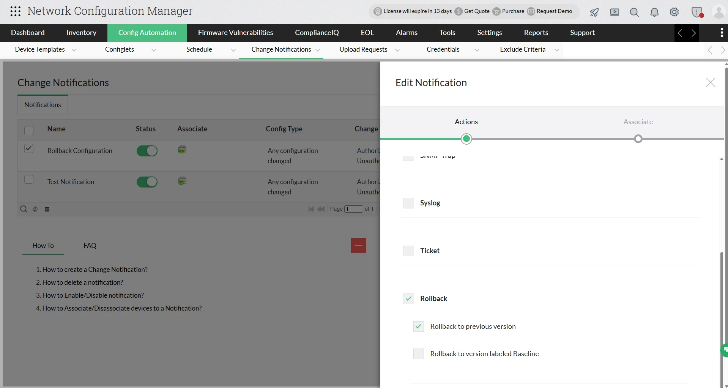Click the shield alert icon with red badge

[697, 12]
